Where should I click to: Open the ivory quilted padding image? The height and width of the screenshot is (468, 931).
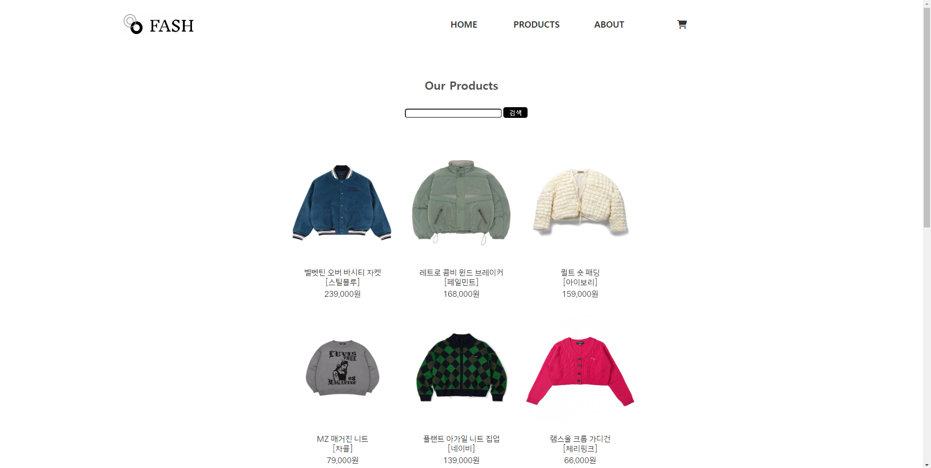click(x=580, y=202)
